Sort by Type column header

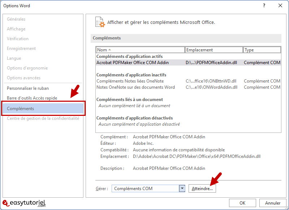click(x=262, y=50)
